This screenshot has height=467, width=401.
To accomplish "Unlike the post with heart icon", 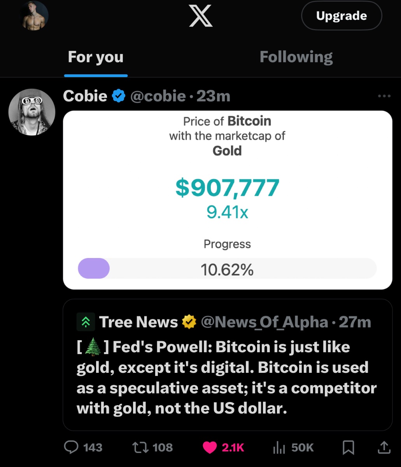I will pos(210,448).
